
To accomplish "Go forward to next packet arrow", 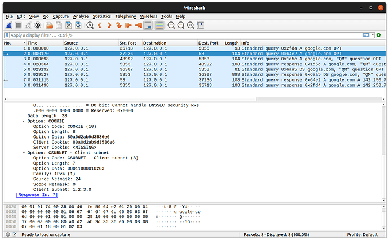I will click(x=109, y=25).
